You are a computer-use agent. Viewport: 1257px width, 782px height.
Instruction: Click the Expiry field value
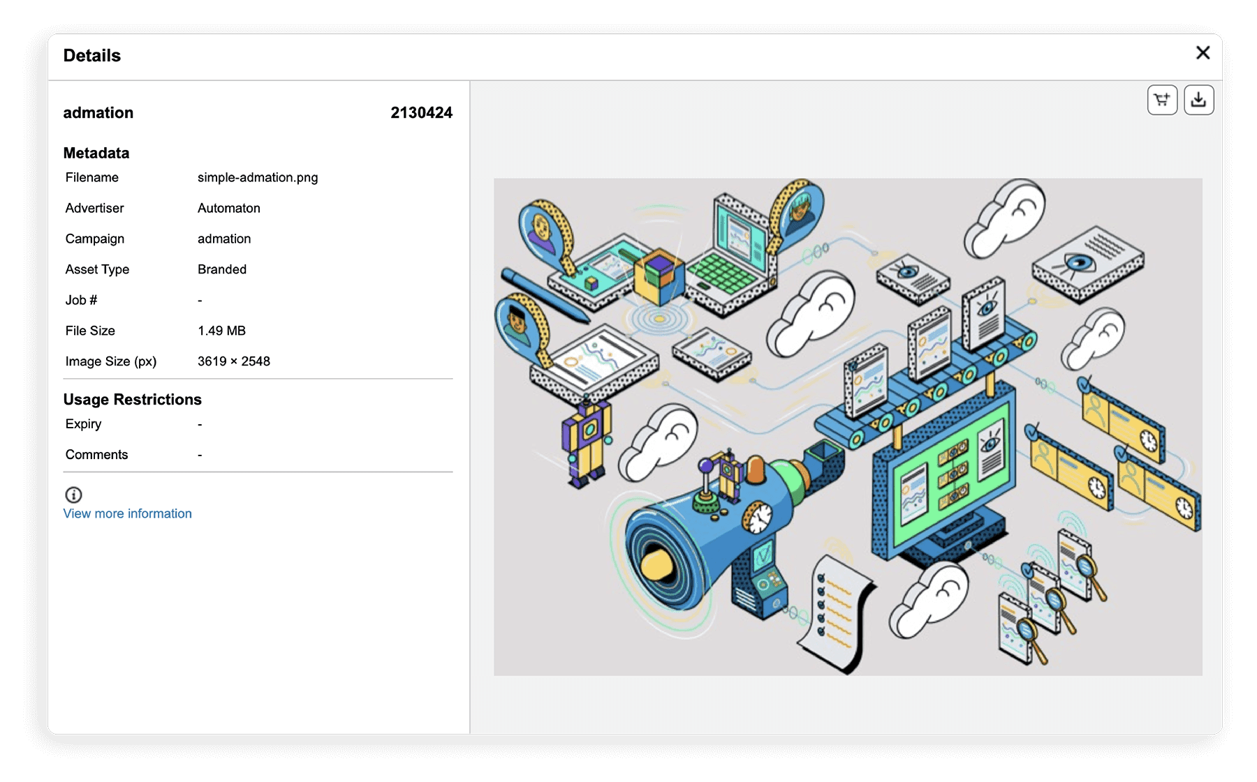pyautogui.click(x=200, y=423)
